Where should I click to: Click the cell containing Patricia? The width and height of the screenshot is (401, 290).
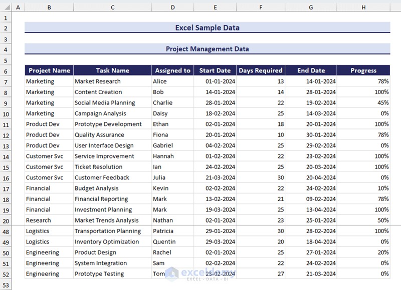172,231
